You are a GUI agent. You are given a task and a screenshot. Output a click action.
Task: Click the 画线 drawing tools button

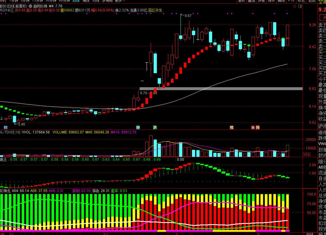281,1
